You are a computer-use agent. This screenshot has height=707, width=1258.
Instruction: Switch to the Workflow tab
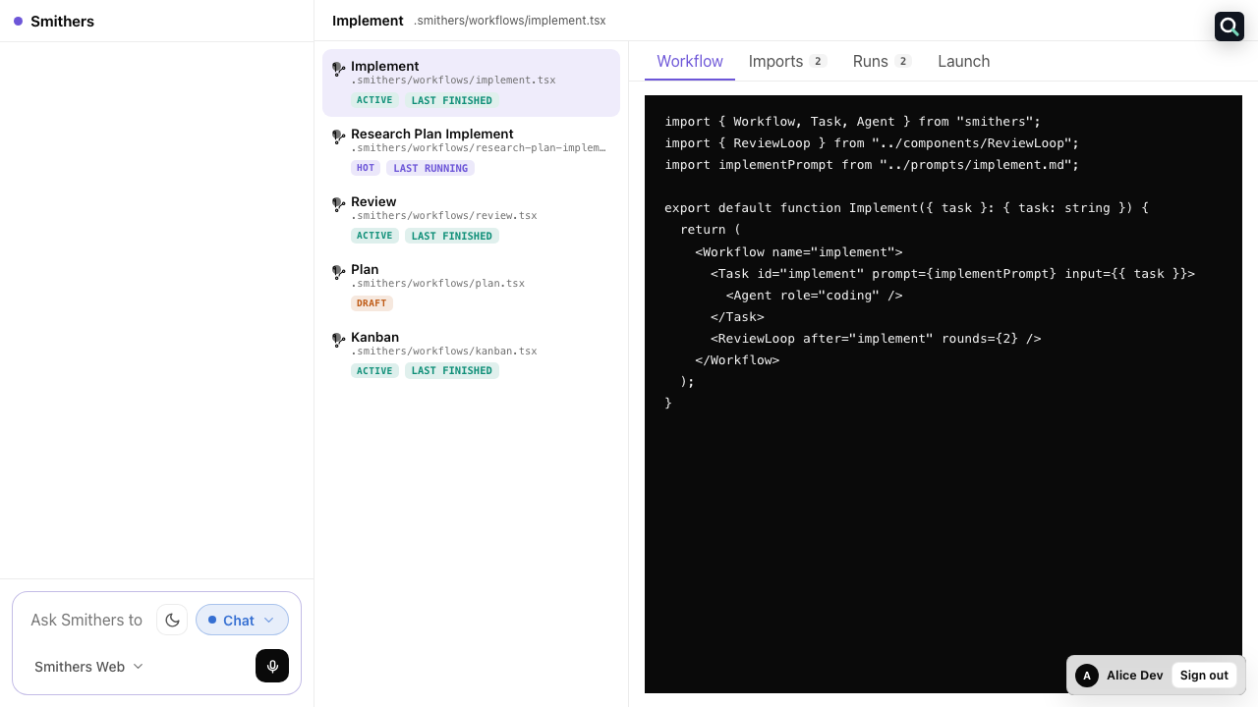click(x=690, y=61)
